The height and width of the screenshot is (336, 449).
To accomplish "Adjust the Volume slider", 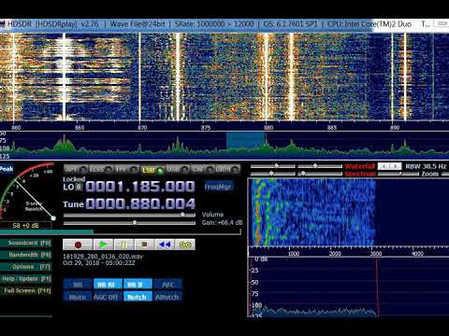I will (x=129, y=215).
